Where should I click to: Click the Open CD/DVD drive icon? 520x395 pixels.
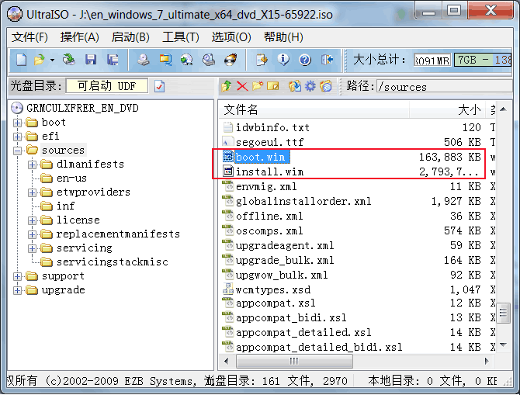coord(69,60)
